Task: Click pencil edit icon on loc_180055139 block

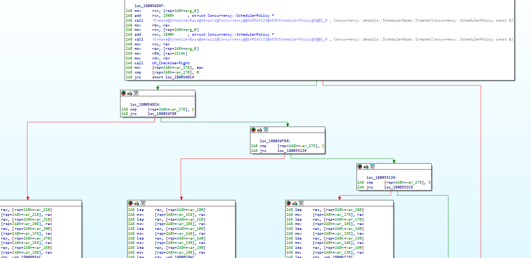Action: [x=366, y=166]
